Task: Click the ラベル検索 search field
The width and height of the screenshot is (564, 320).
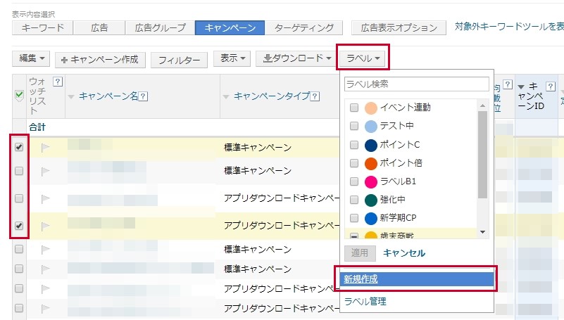Action: 416,84
